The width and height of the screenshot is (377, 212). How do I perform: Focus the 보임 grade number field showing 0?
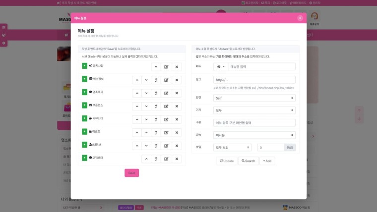pyautogui.click(x=271, y=148)
